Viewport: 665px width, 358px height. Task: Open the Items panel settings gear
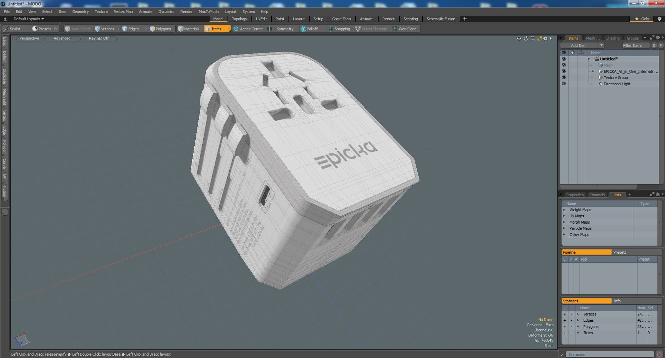658,38
